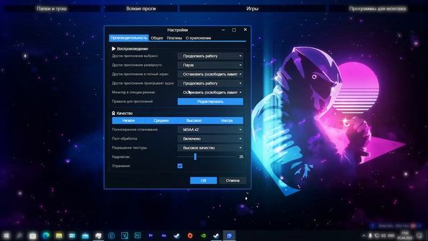Open the Разрешение текстуры dropdown

[x=210, y=148]
